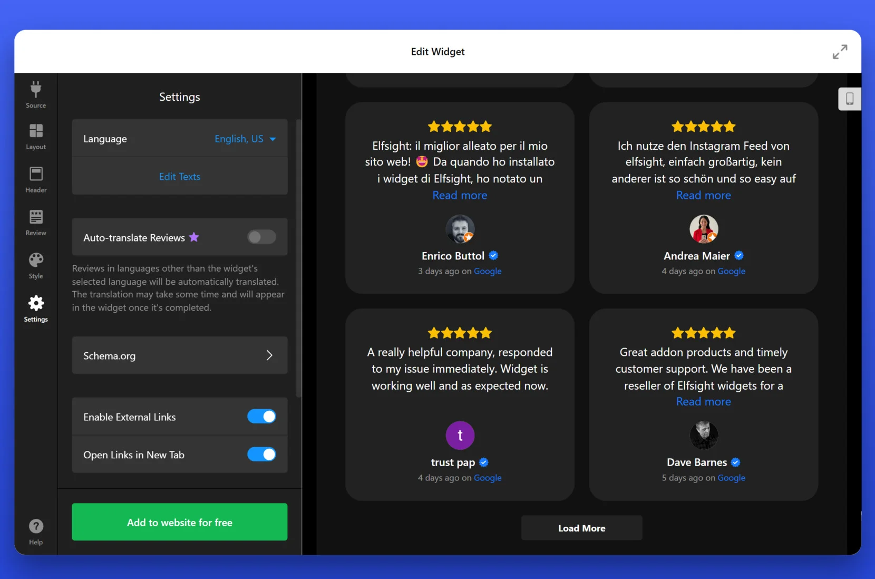Open Google link under Andrea Maier
875x579 pixels.
(732, 271)
